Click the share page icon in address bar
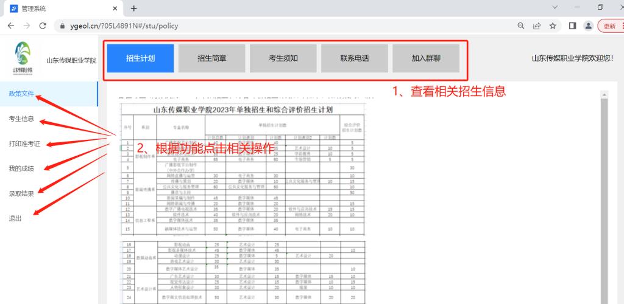This screenshot has height=304, width=624. pos(537,26)
